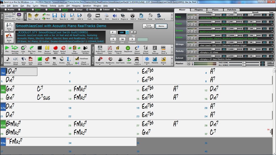
Task: Open the Chord Builder tool
Action: click(145, 50)
